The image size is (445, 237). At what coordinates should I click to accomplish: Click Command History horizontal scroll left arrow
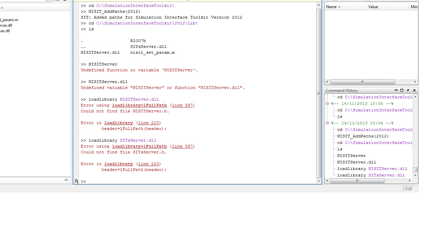pos(327,181)
